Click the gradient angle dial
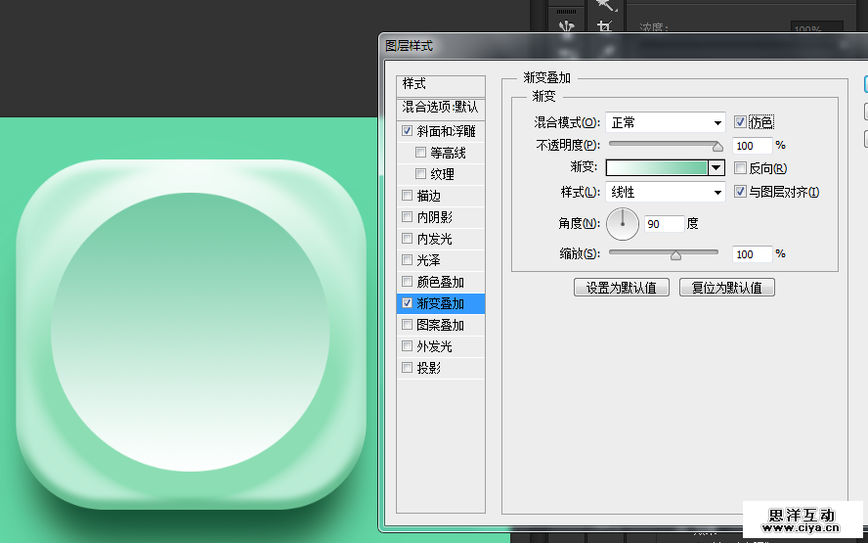Screen dimensions: 868x543 623,224
